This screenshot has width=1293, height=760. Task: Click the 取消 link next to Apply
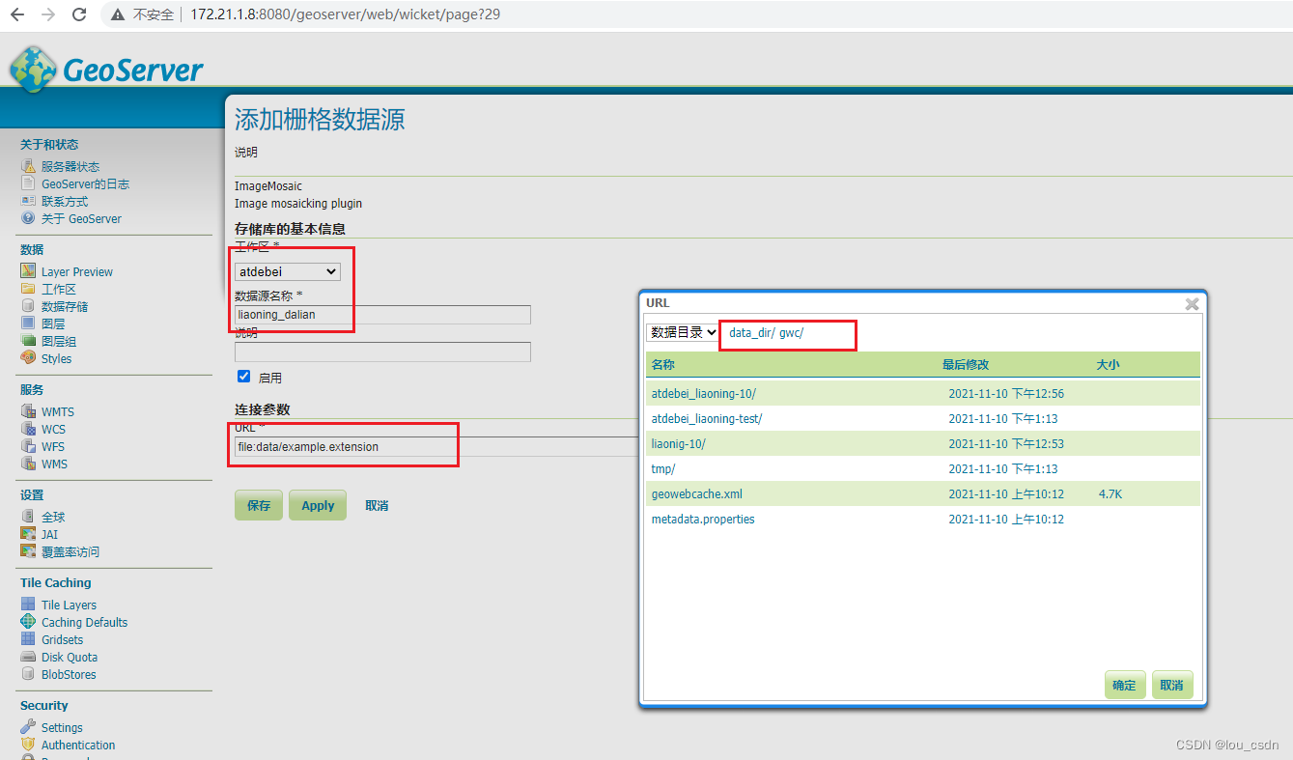pyautogui.click(x=377, y=505)
